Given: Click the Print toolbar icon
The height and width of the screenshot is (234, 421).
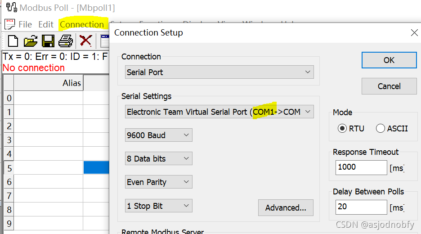Looking at the screenshot, I should click(x=66, y=41).
